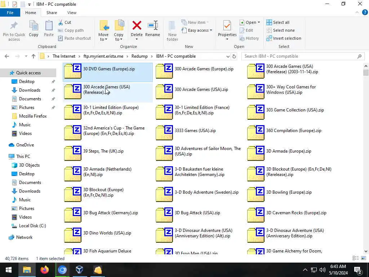Click Invert selection
This screenshot has height=277, width=369.
(284, 38)
